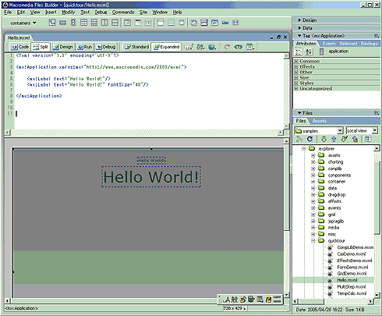
Task: Toggle Expanded design mode
Action: point(166,47)
